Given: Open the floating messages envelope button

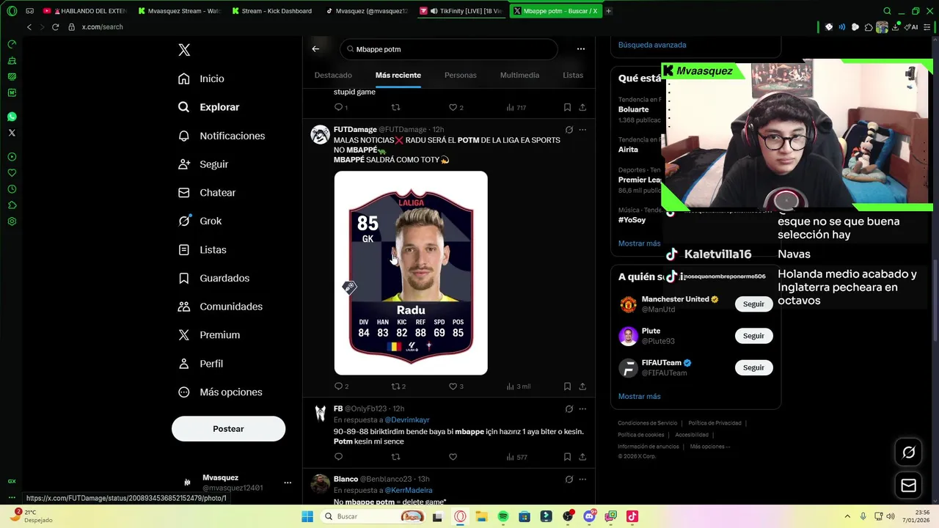Looking at the screenshot, I should pos(908,485).
